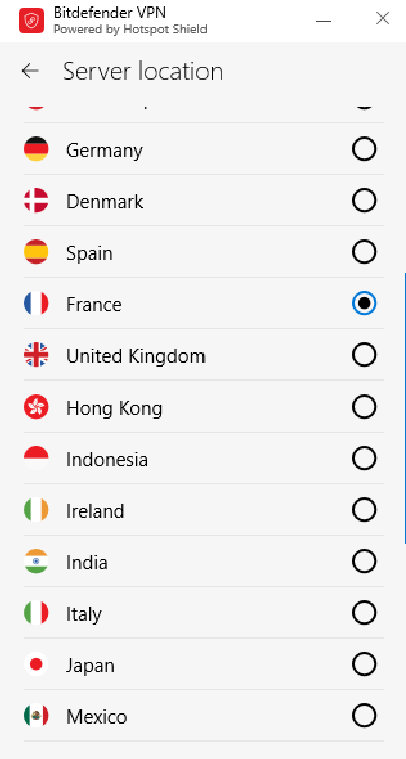Select the Spain radio button
This screenshot has height=759, width=406.
(x=364, y=252)
